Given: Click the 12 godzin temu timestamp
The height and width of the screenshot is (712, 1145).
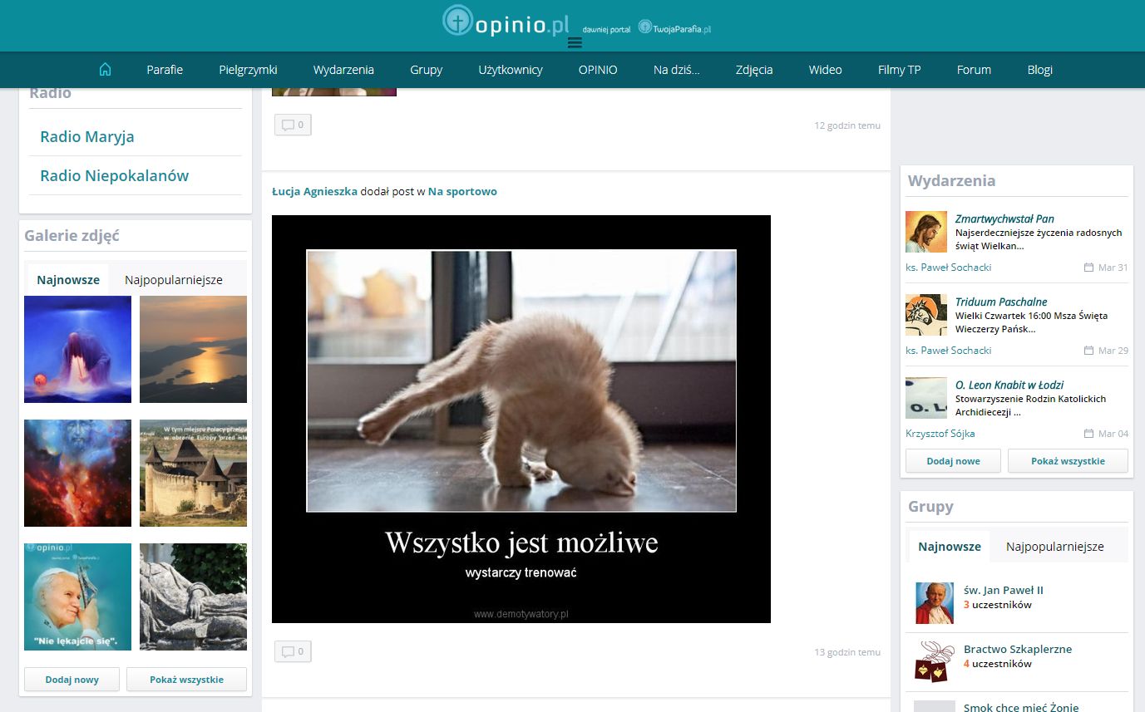Looking at the screenshot, I should [x=847, y=125].
